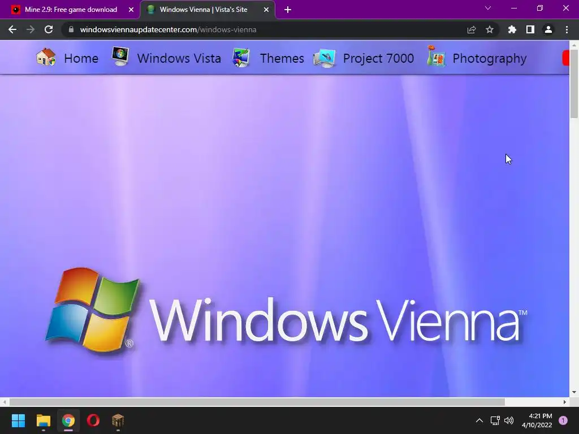The image size is (579, 434).
Task: View site security lock info
Action: [x=71, y=29]
